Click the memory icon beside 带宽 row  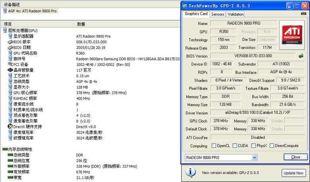(10, 178)
